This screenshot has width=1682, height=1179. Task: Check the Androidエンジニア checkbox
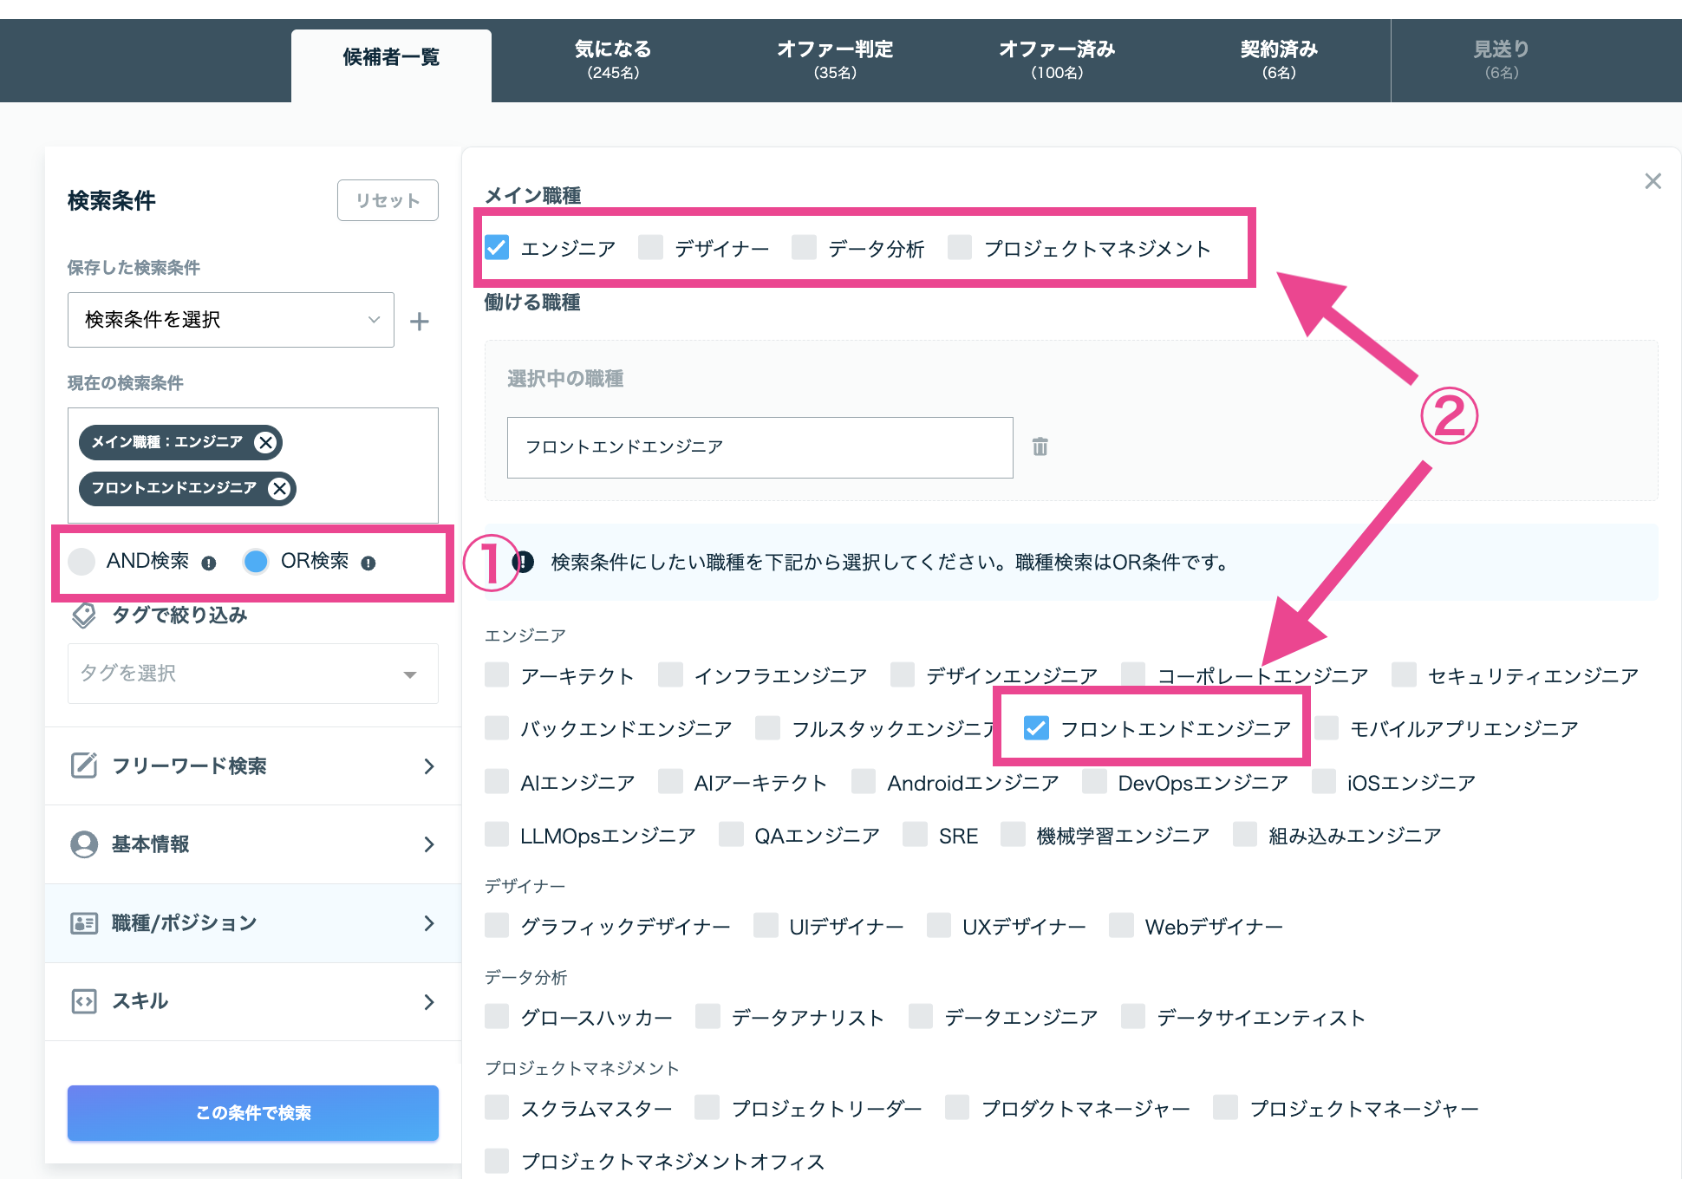(x=864, y=782)
